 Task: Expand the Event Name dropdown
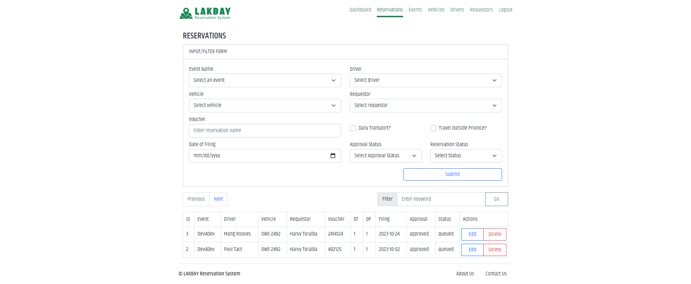pos(265,80)
